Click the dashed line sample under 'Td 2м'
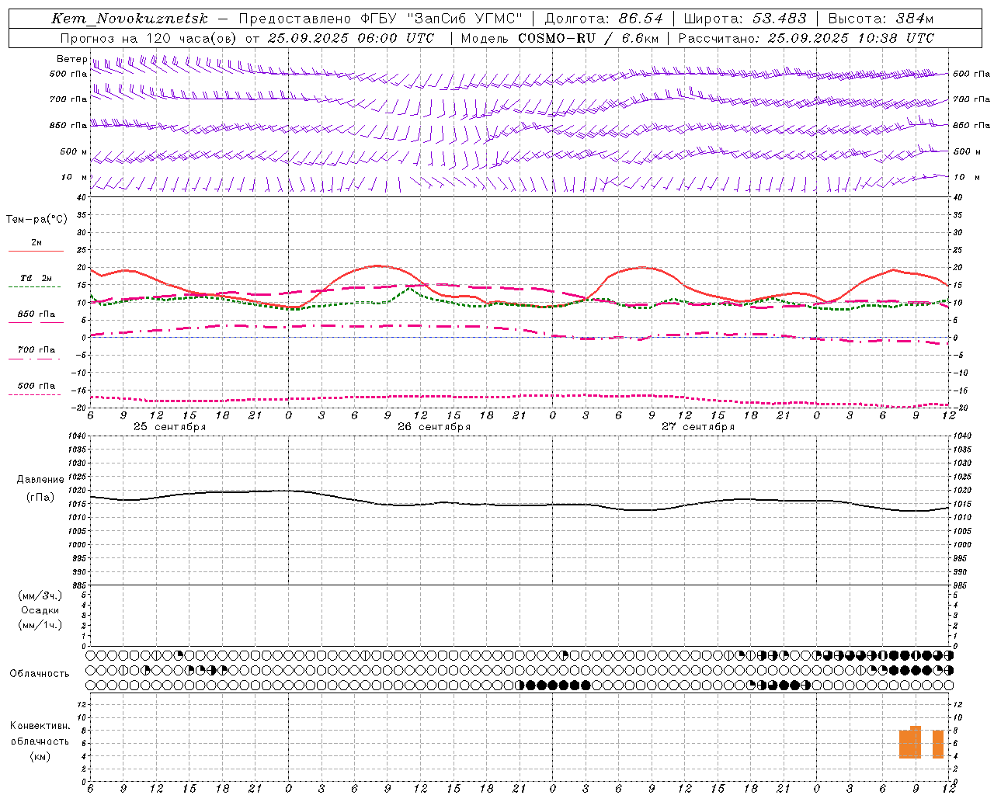The image size is (994, 795). click(34, 286)
